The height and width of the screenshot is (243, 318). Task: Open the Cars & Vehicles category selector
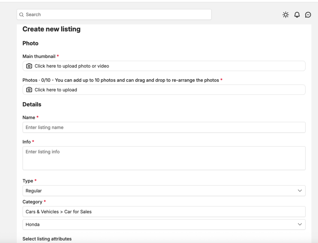164,212
